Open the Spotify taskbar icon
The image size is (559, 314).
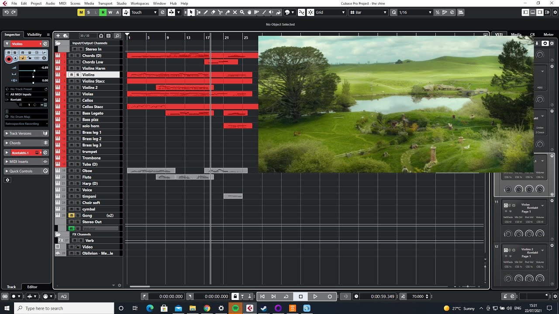coord(235,308)
